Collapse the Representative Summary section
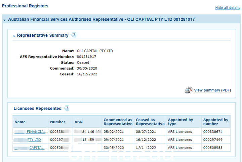This screenshot has height=162, width=242. pos(14,36)
